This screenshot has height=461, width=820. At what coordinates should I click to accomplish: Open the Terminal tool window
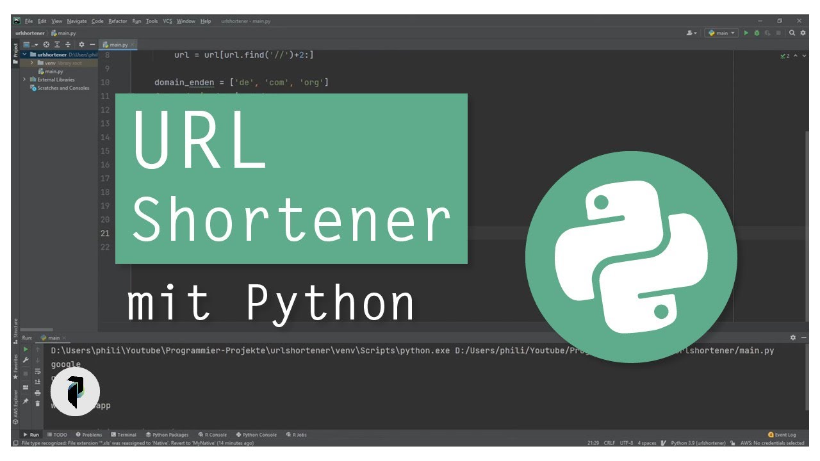pyautogui.click(x=124, y=434)
